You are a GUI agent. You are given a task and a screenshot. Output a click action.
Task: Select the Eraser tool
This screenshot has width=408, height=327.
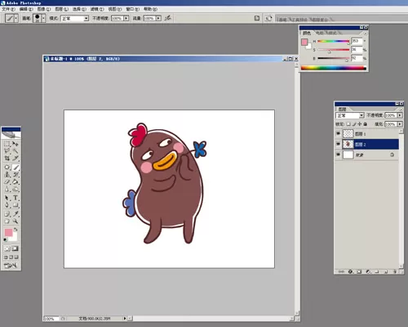(x=7, y=181)
